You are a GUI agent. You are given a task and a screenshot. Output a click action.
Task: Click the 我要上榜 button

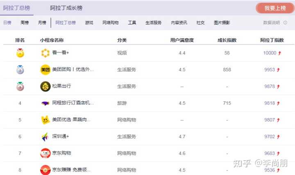pyautogui.click(x=275, y=8)
